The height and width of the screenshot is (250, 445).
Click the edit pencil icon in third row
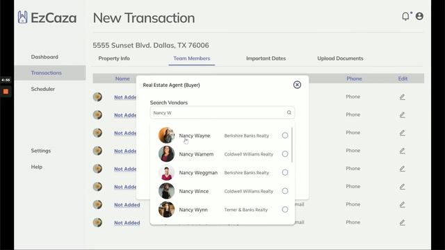click(x=402, y=133)
